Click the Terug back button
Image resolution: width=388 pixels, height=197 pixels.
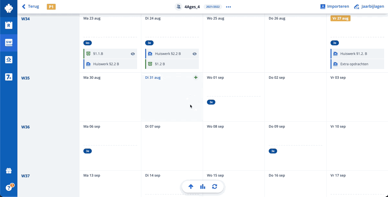click(x=30, y=6)
